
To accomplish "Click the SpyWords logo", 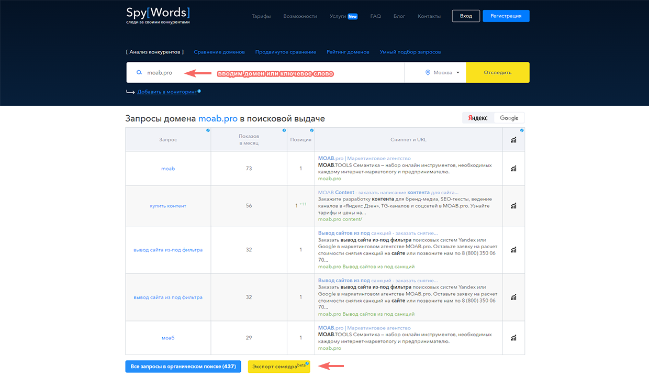I will pyautogui.click(x=158, y=16).
